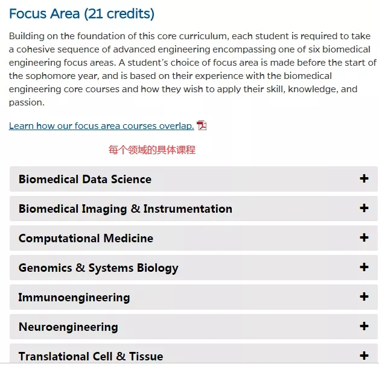Click plus icon for Biomedical Imaging & Instrumentation
This screenshot has width=379, height=367.
(x=364, y=208)
